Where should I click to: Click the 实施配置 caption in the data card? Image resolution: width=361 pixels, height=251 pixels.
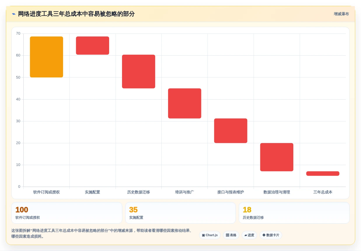(136, 218)
